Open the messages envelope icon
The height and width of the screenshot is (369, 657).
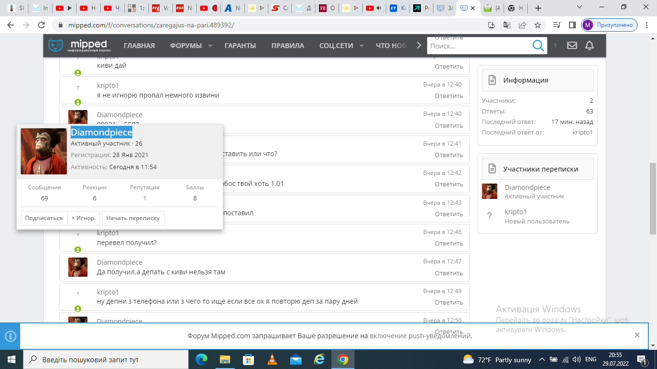pos(572,46)
